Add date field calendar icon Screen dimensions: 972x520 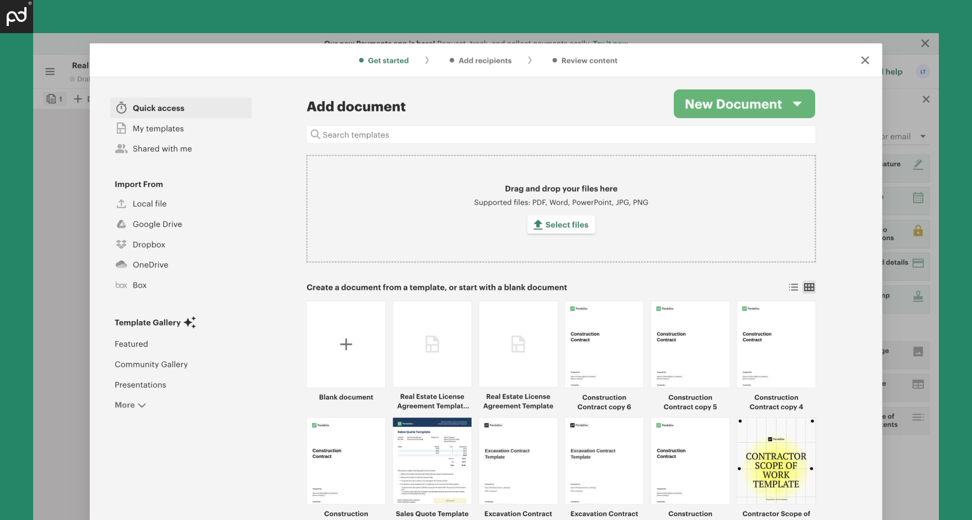pos(918,198)
